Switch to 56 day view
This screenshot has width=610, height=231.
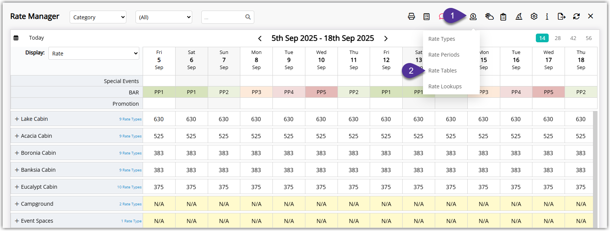click(x=589, y=38)
